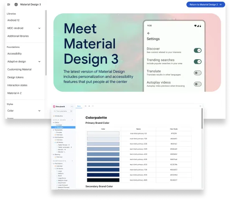Click the battery icon in phone status bar

pyautogui.click(x=200, y=26)
